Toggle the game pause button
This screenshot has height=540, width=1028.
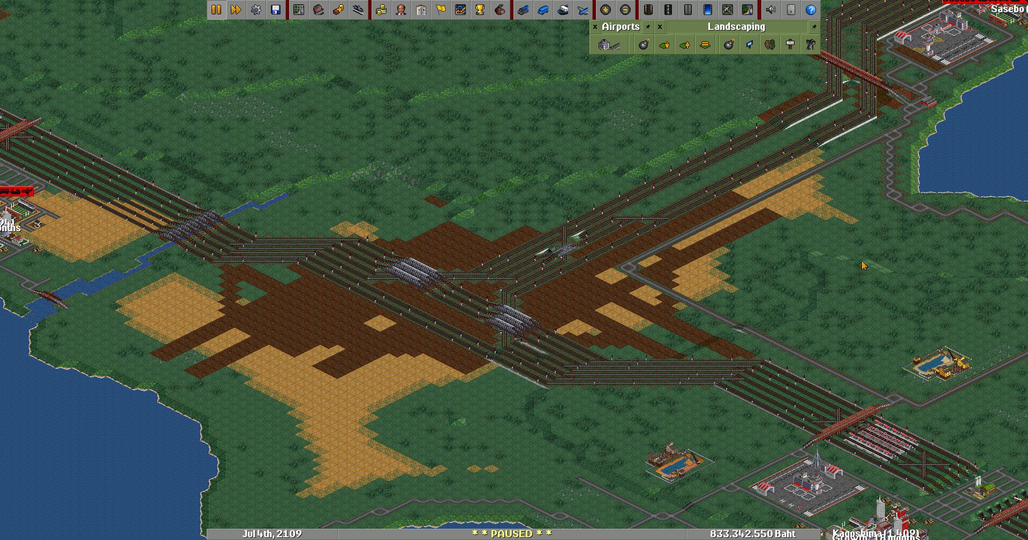click(x=216, y=10)
